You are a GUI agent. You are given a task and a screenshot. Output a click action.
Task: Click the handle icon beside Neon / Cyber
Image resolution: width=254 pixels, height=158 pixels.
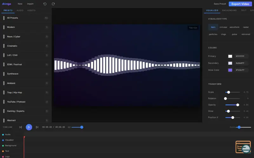4,37
